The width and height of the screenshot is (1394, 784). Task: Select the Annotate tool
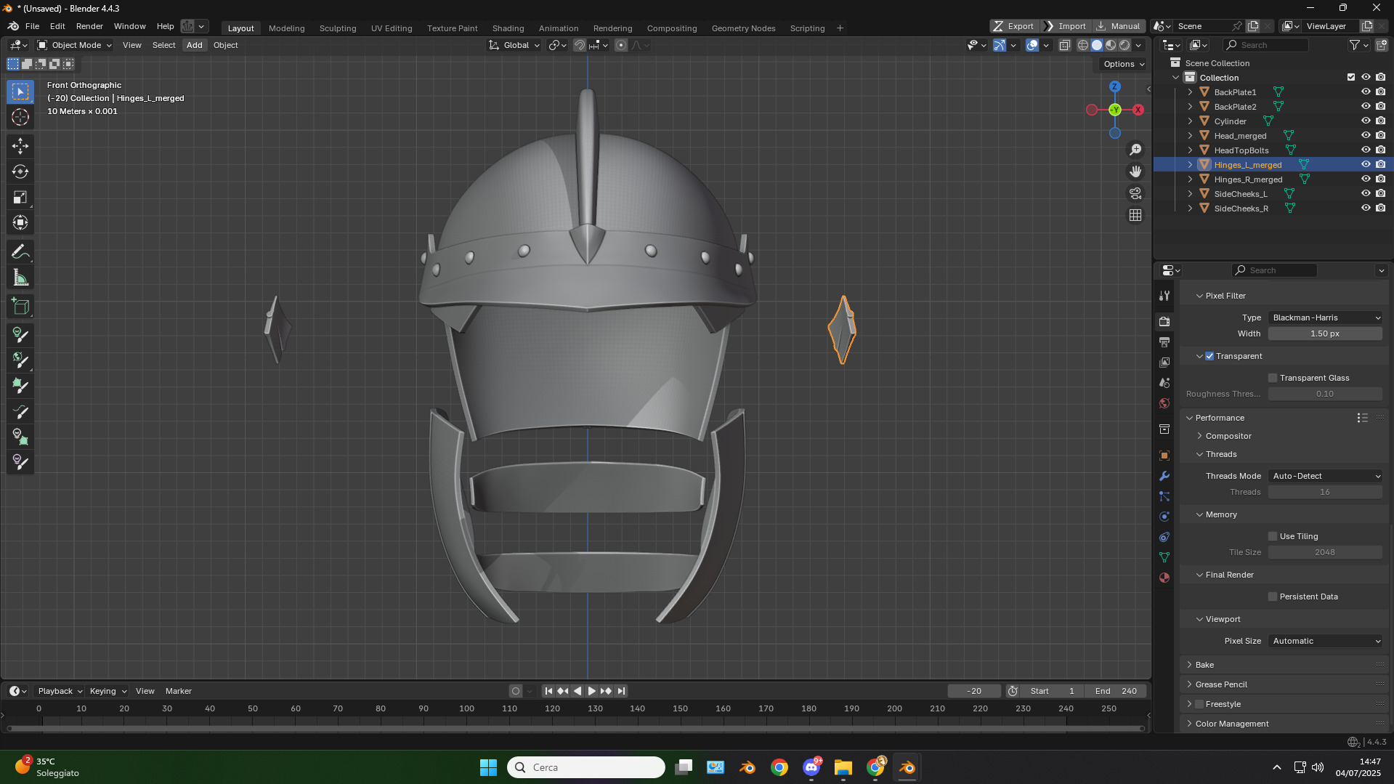20,252
